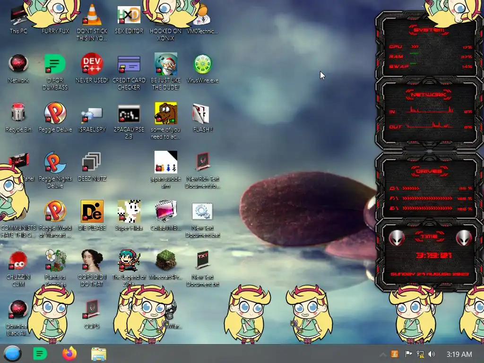Launch 2PACALYPSE 2.3 console icon
This screenshot has height=363, width=484.
point(129,121)
